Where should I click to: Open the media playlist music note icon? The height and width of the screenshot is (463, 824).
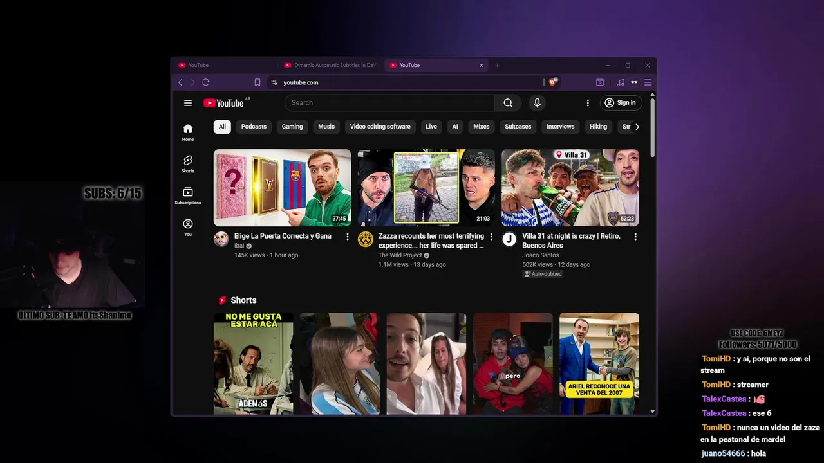tap(621, 82)
